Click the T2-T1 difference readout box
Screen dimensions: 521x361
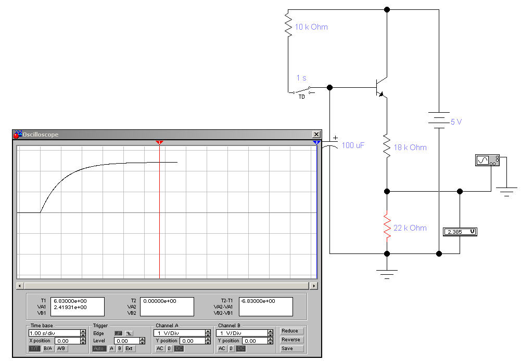pos(266,306)
